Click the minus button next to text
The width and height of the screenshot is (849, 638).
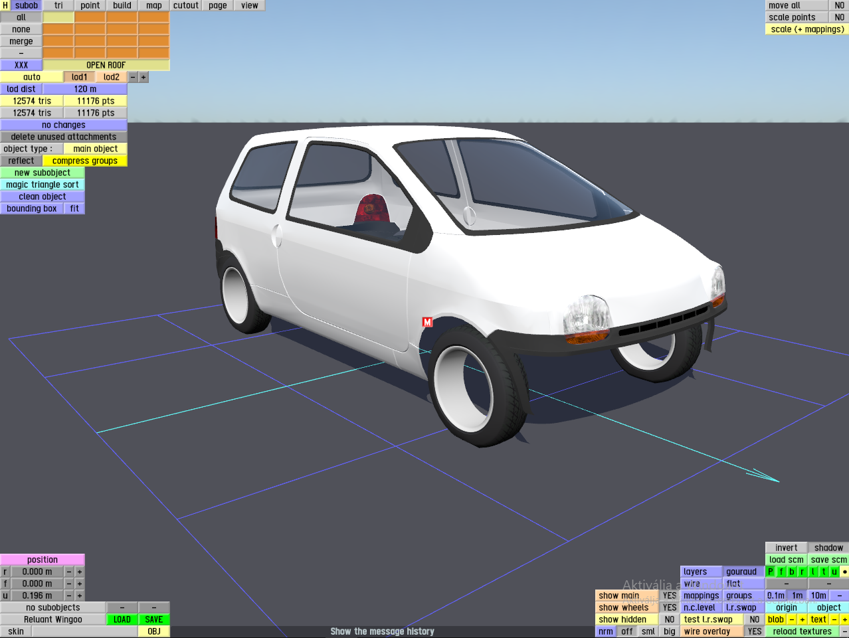click(x=834, y=619)
